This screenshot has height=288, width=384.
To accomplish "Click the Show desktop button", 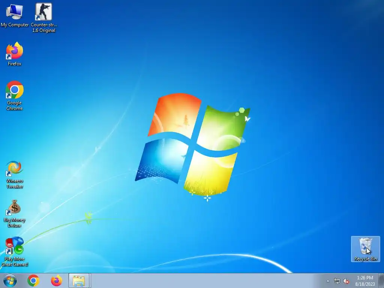I will coord(381,280).
